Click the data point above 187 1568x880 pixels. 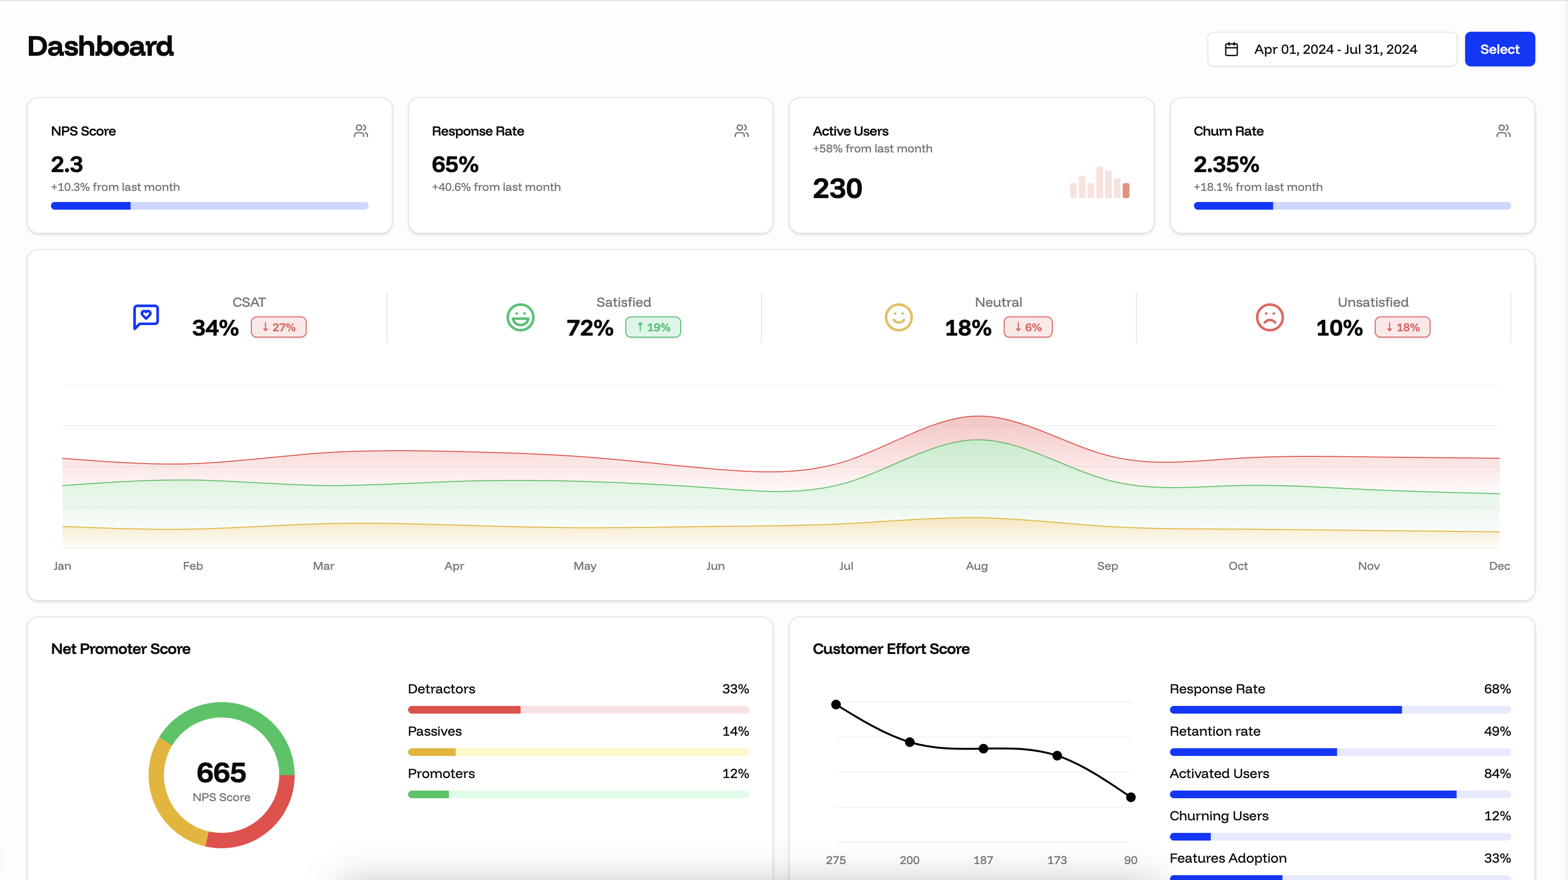(983, 748)
